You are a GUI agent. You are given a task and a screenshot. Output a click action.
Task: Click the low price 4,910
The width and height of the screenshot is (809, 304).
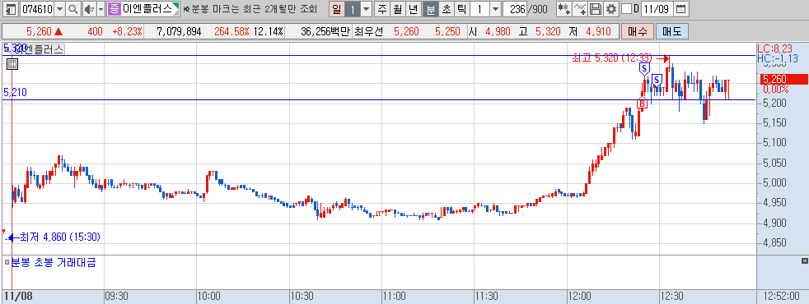click(x=598, y=32)
